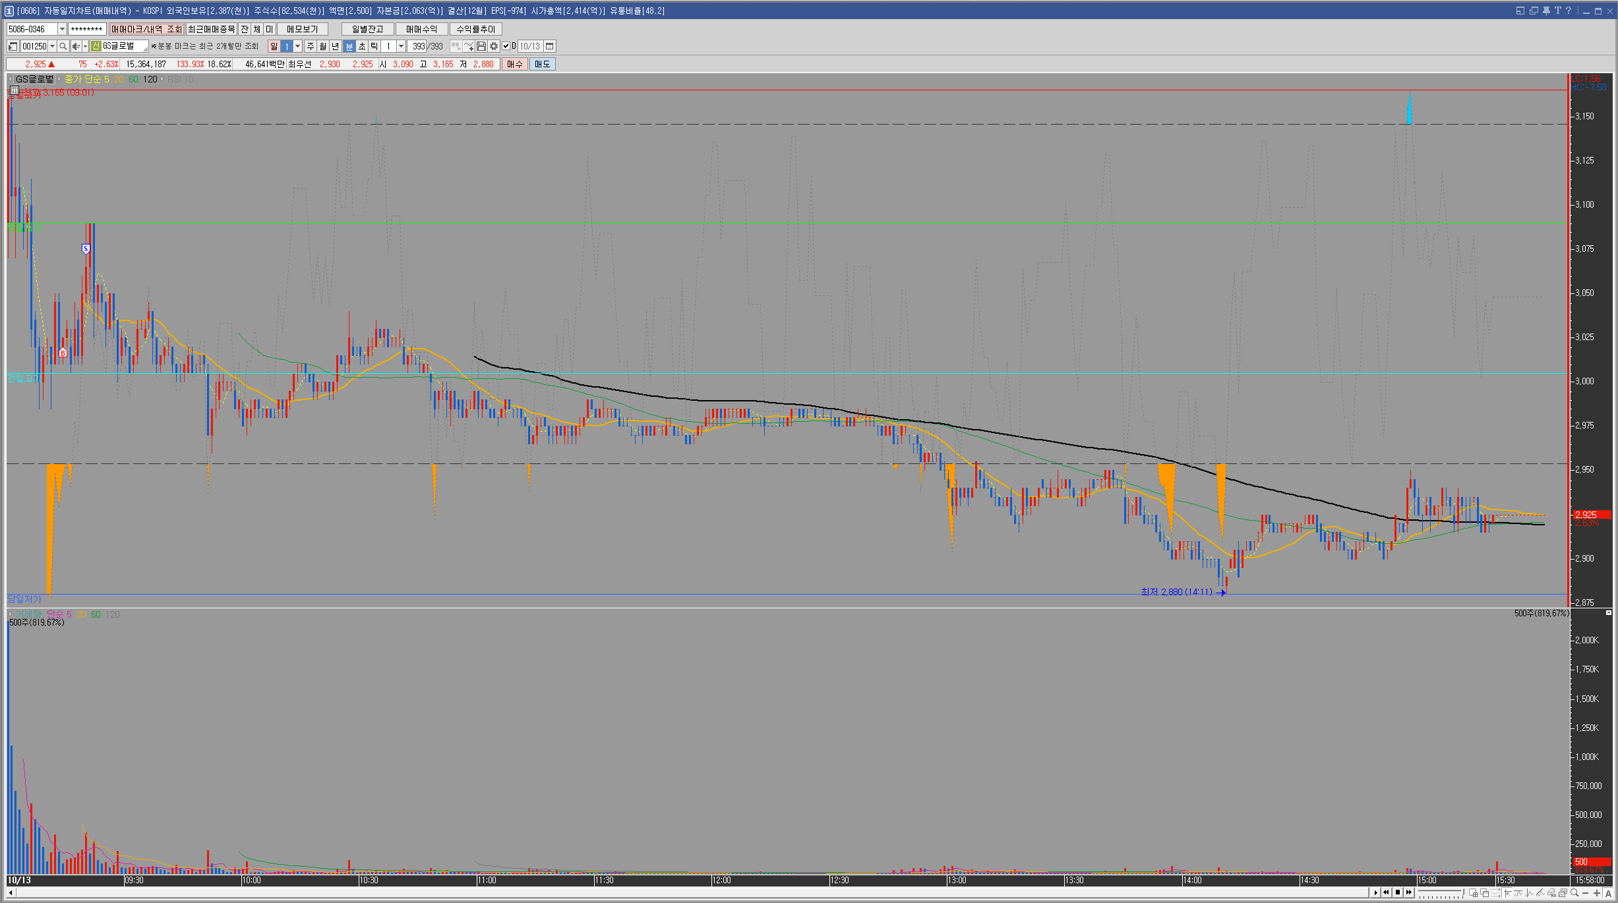Click the stock search magnifier icon

point(63,46)
